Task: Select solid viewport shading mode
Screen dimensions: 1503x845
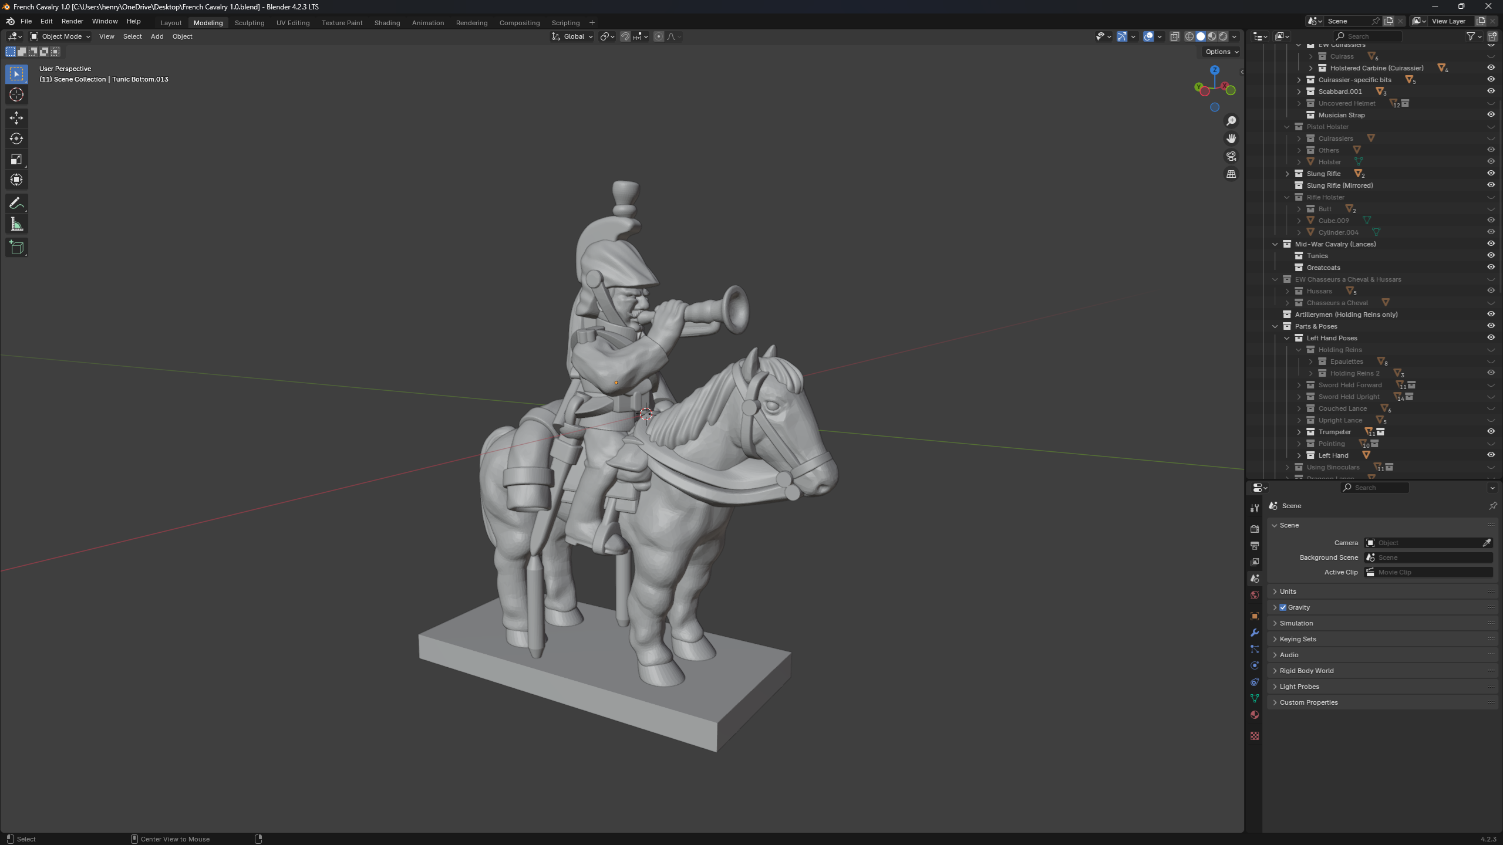Action: pos(1201,36)
